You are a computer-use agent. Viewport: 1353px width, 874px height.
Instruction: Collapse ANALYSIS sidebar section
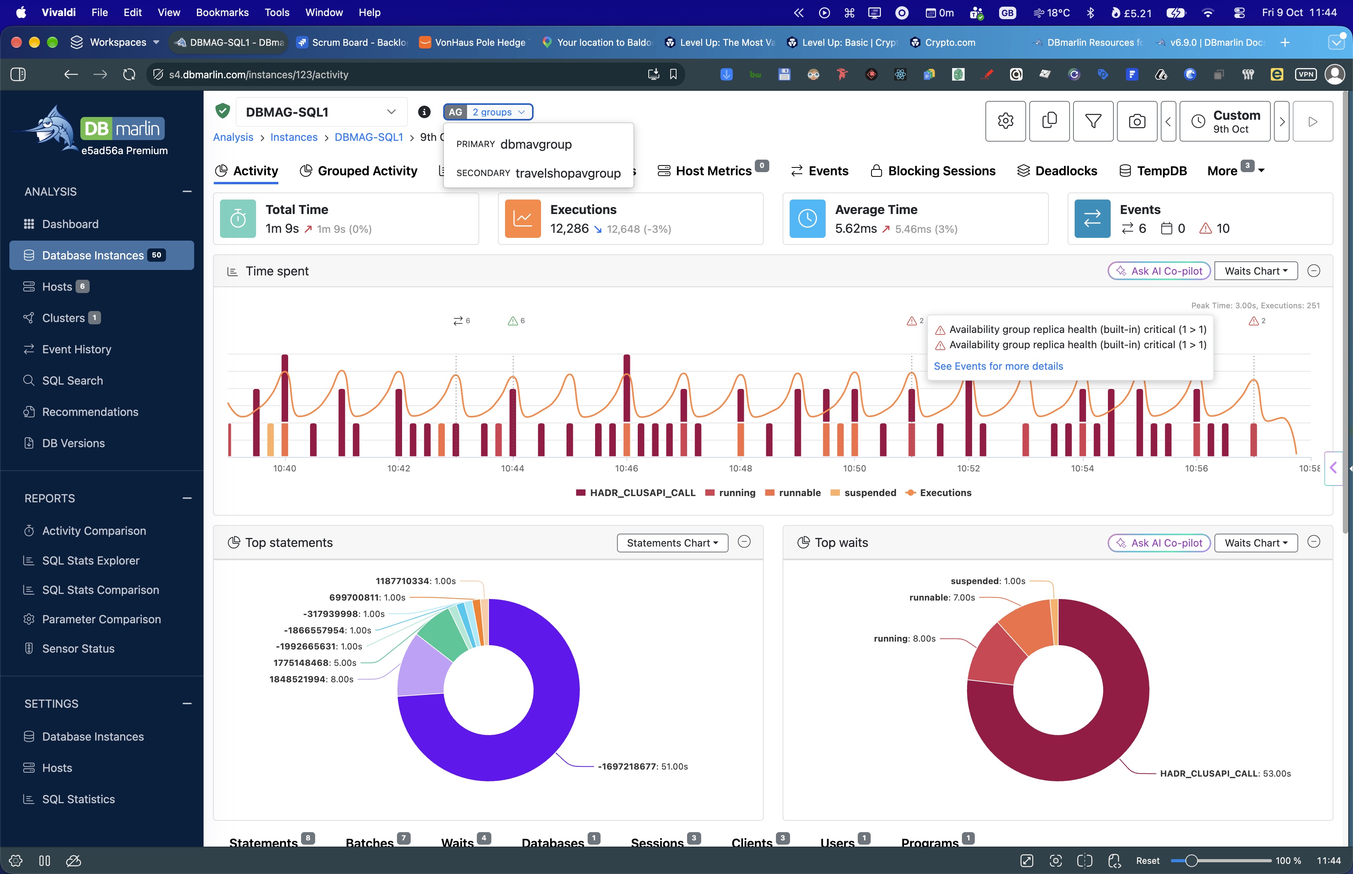[187, 192]
